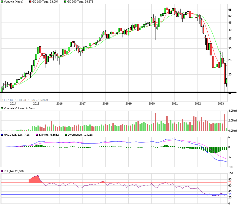Click the 2017 label on the time axis
Screen dimensions: 238x206
point(83,104)
